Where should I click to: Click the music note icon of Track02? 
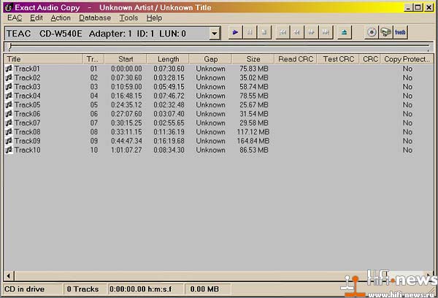tap(9, 77)
